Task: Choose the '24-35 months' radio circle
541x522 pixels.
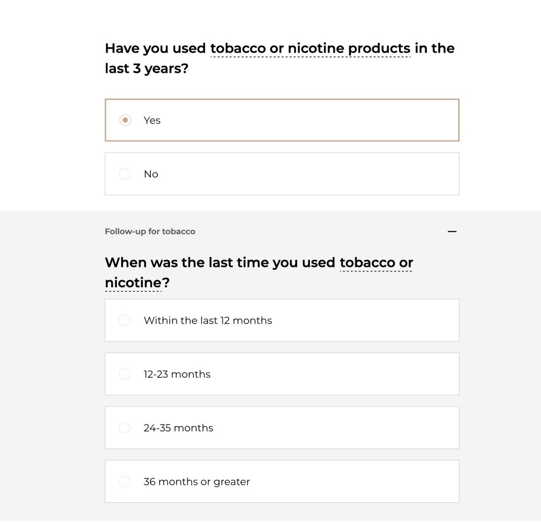Action: (x=125, y=427)
